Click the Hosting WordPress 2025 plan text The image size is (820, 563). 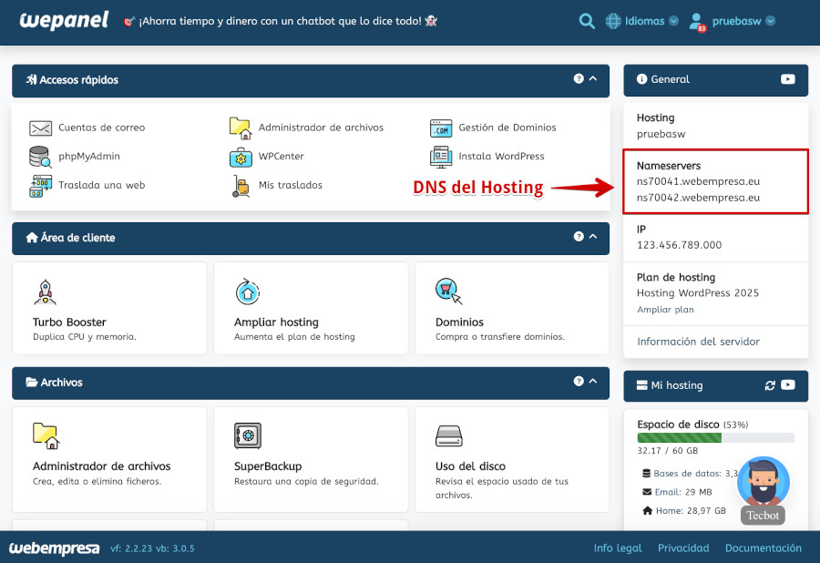pos(698,292)
